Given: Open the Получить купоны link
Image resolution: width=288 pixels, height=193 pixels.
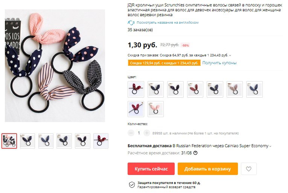Looking at the screenshot, I should (219, 63).
